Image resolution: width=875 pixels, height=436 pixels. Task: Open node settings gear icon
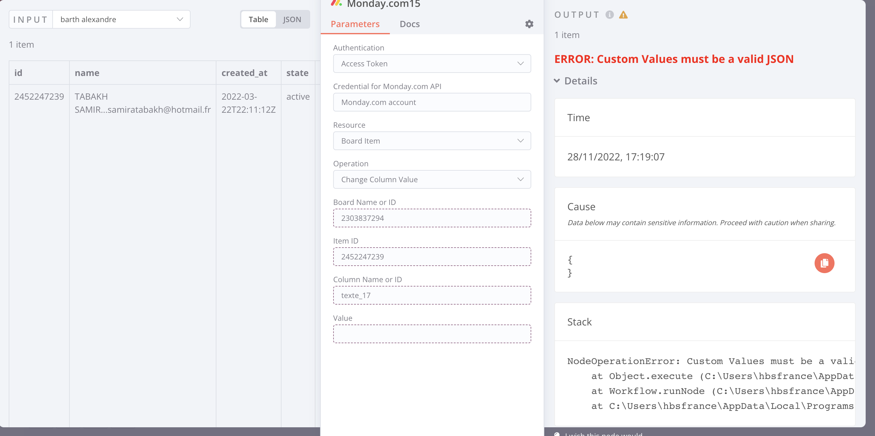point(529,24)
